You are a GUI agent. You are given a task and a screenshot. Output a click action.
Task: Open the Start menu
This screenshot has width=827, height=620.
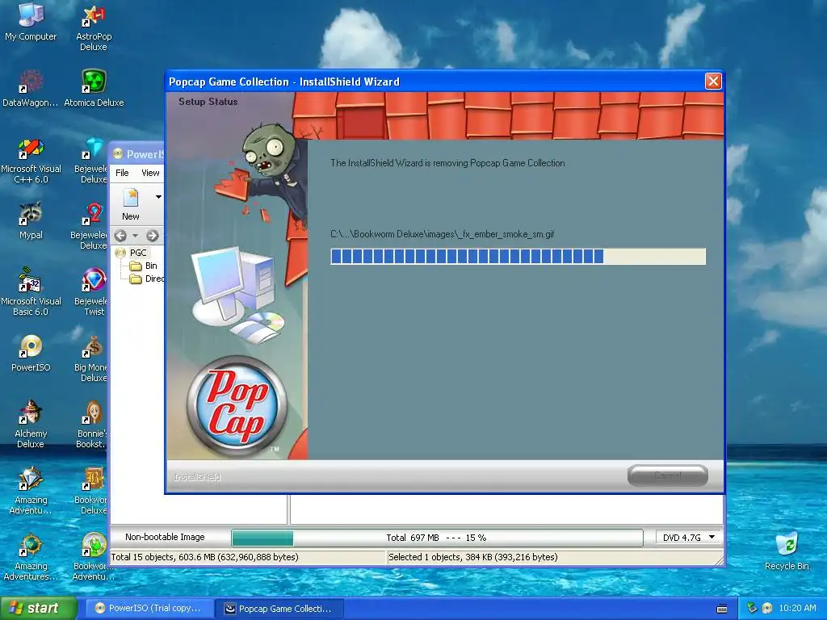(38, 609)
